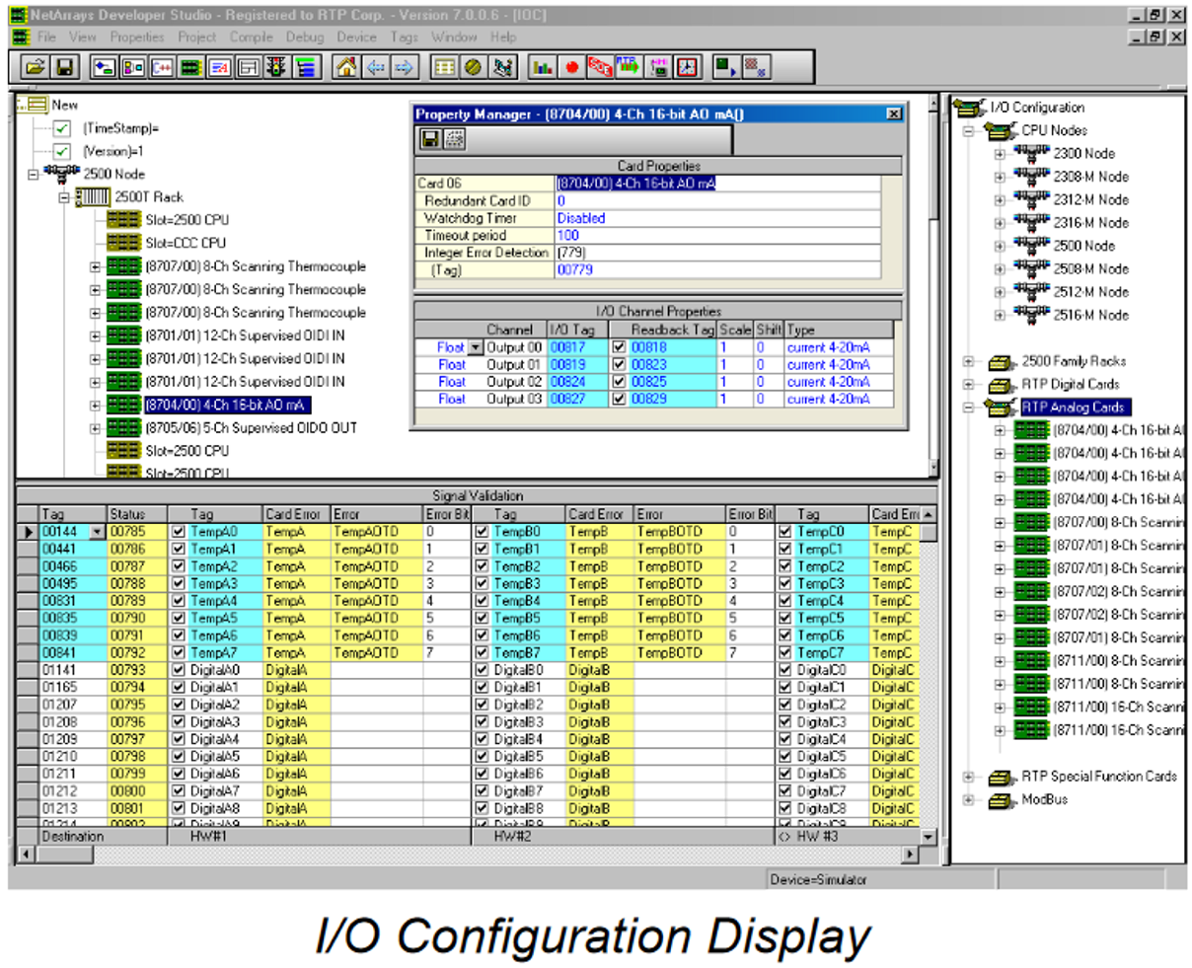Open the Float type dropdown for Output 00
The width and height of the screenshot is (1192, 968).
[x=476, y=347]
